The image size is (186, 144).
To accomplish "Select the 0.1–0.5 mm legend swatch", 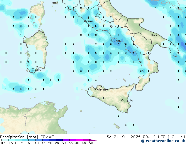I will pos(5,140).
